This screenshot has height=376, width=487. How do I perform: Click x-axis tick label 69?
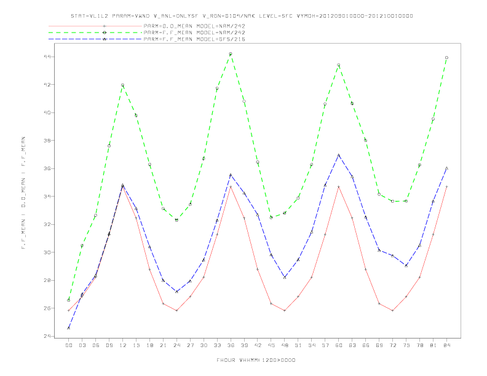click(x=379, y=345)
